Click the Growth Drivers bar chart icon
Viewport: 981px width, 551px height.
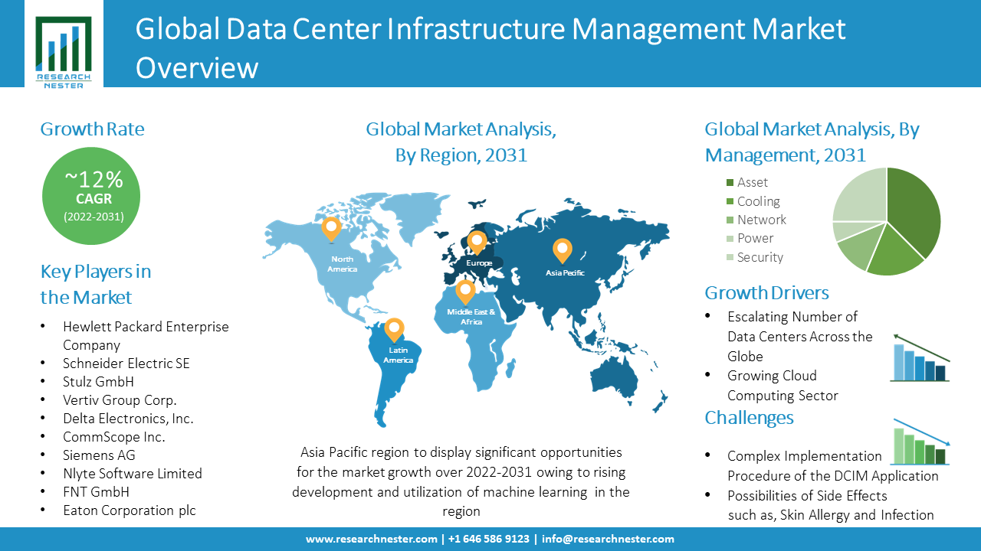pyautogui.click(x=921, y=358)
